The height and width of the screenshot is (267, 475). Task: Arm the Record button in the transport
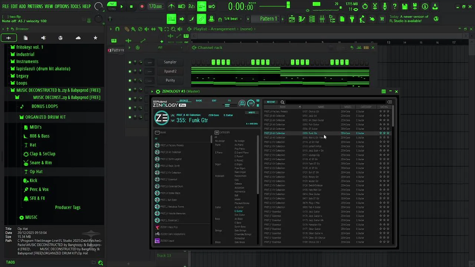(x=142, y=6)
